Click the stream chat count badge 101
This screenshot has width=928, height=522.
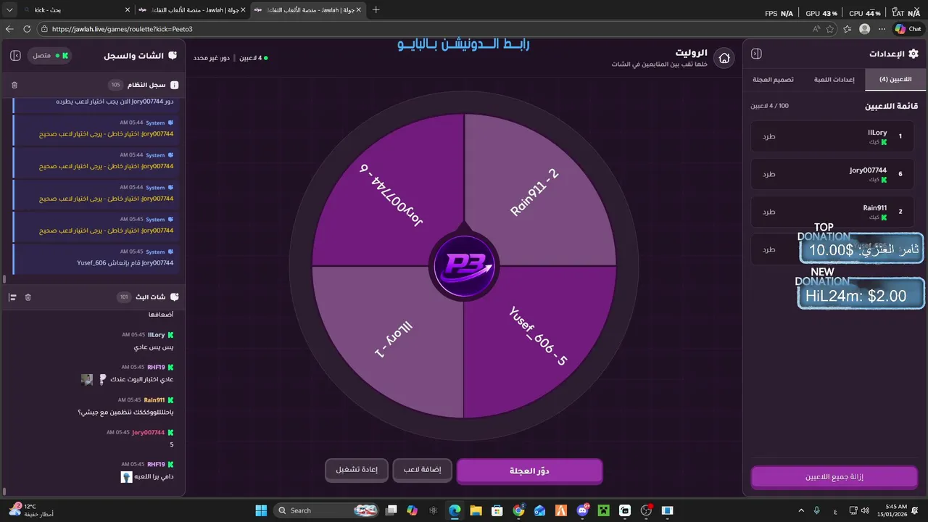[124, 297]
